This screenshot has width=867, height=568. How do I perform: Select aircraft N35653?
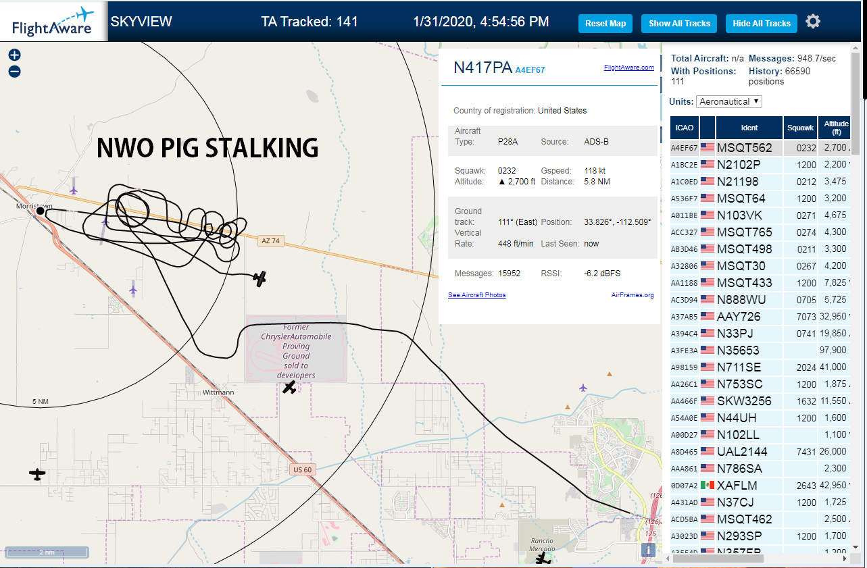738,351
